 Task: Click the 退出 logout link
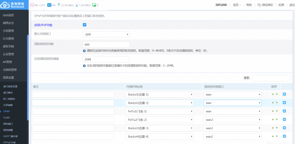pyautogui.click(x=292, y=5)
